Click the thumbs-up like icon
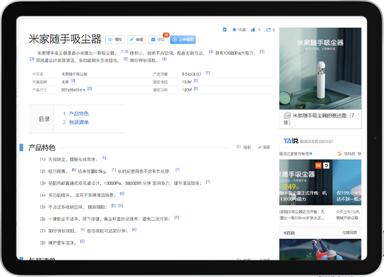Viewport: 384px width, 277px height. tap(253, 30)
